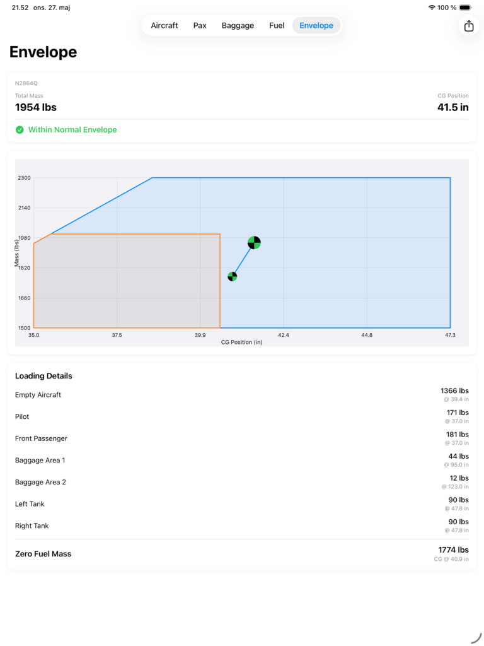The width and height of the screenshot is (484, 646).
Task: Click the Left Tank loading entry
Action: coord(242,504)
